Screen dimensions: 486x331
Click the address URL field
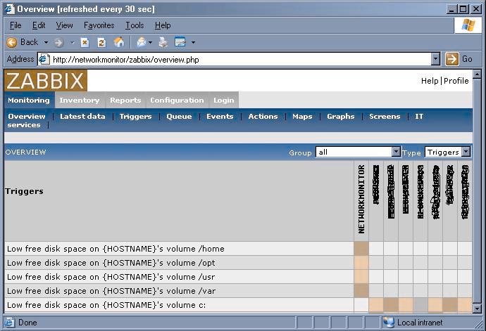pyautogui.click(x=239, y=59)
